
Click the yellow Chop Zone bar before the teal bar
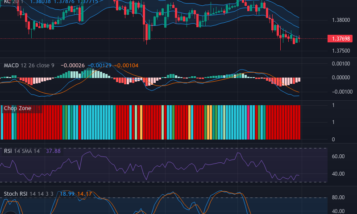click(189, 122)
